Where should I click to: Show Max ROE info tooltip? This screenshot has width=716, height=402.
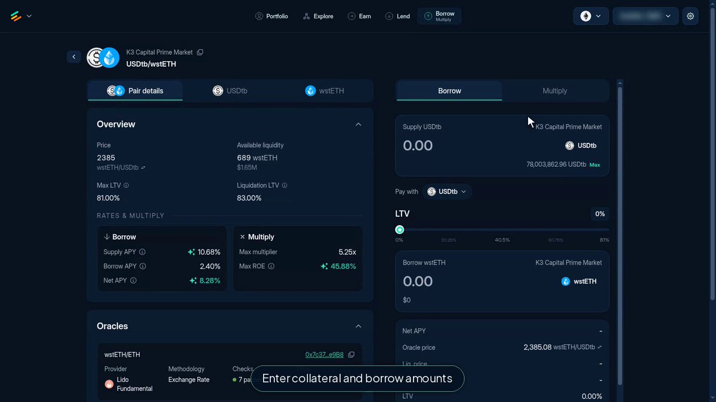coord(271,266)
